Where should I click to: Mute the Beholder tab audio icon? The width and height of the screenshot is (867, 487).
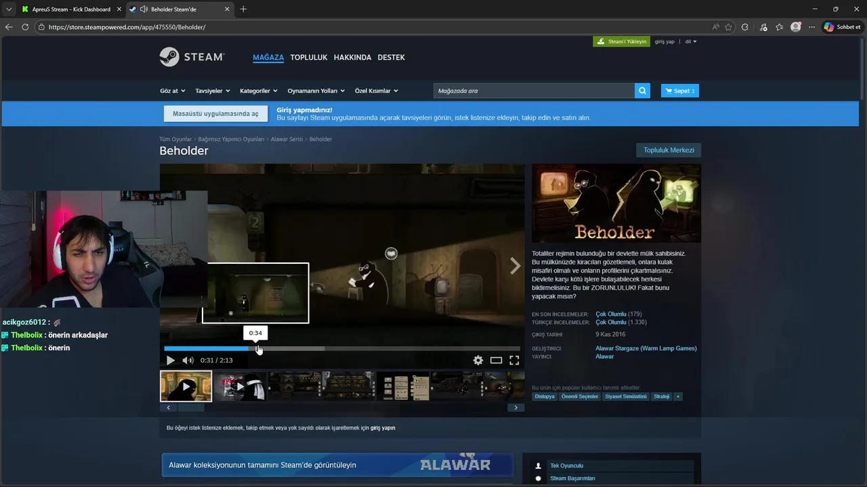(x=144, y=9)
